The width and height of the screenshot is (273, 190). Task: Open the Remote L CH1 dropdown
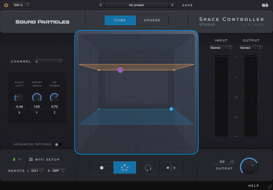(37, 171)
